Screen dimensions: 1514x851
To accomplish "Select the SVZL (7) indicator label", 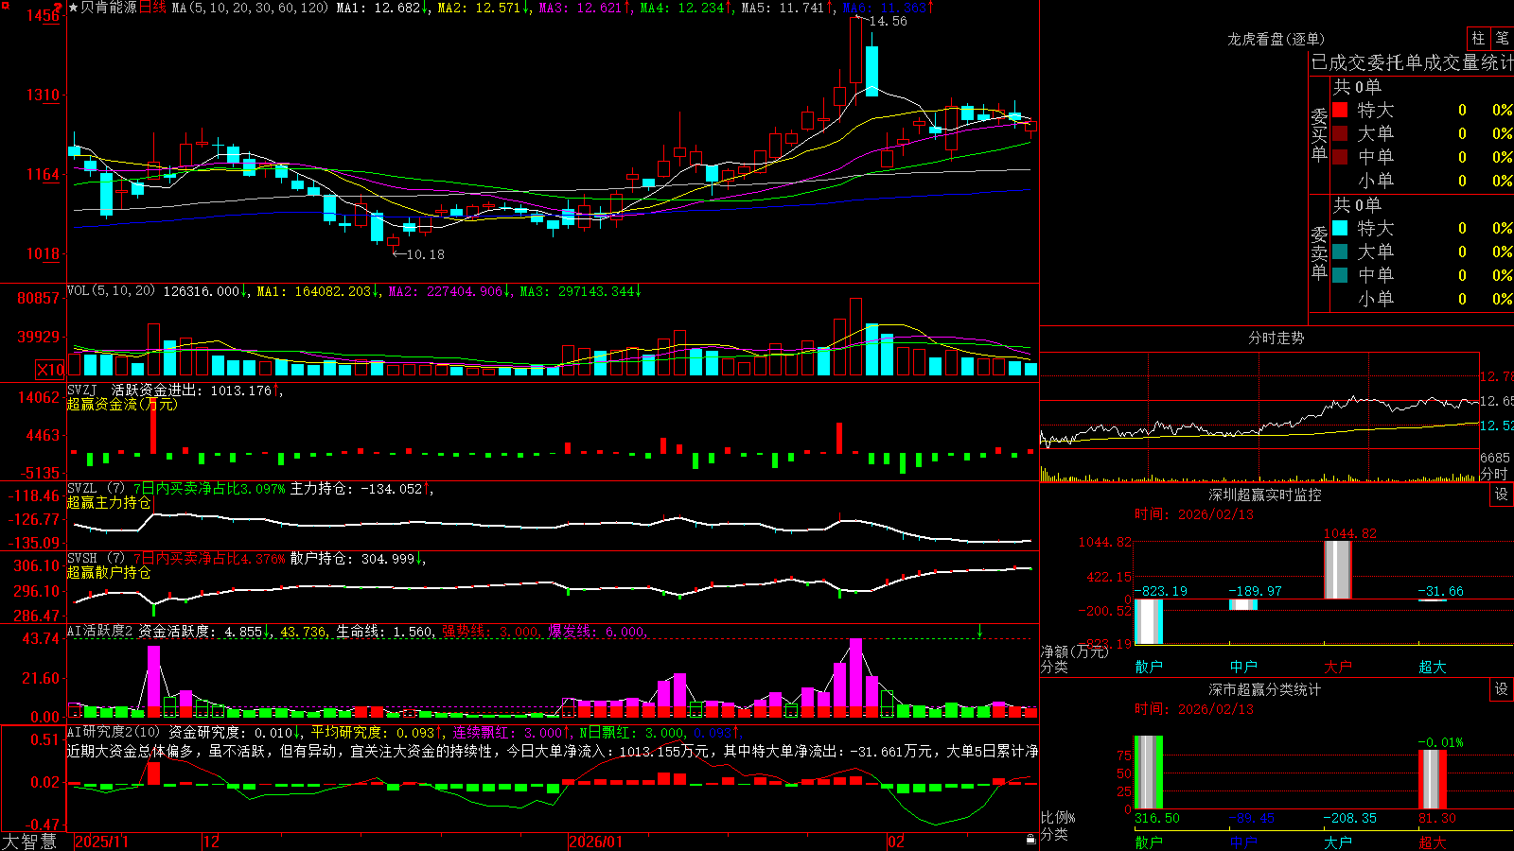I will (x=96, y=489).
